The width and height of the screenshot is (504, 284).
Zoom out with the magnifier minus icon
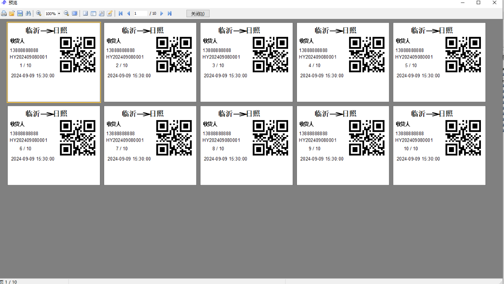pyautogui.click(x=66, y=13)
